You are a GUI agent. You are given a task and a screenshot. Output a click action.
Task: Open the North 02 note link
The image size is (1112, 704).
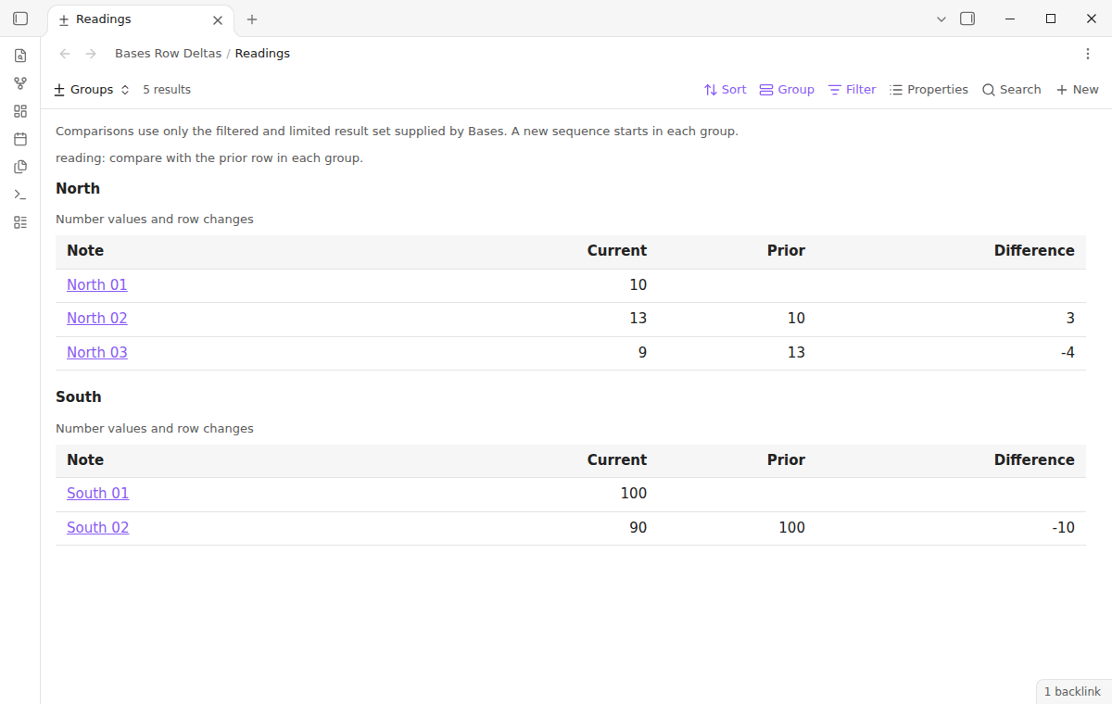coord(97,319)
